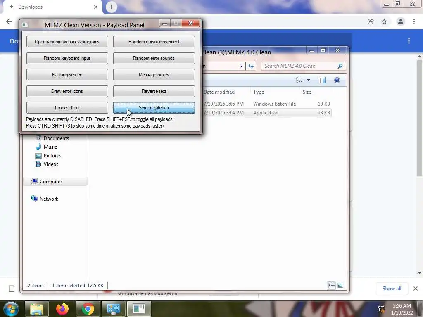Viewport: 423px width, 317px height.
Task: Open Explorer help
Action: tap(337, 80)
